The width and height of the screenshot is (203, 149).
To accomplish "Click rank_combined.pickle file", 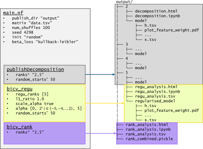I will tap(149, 139).
